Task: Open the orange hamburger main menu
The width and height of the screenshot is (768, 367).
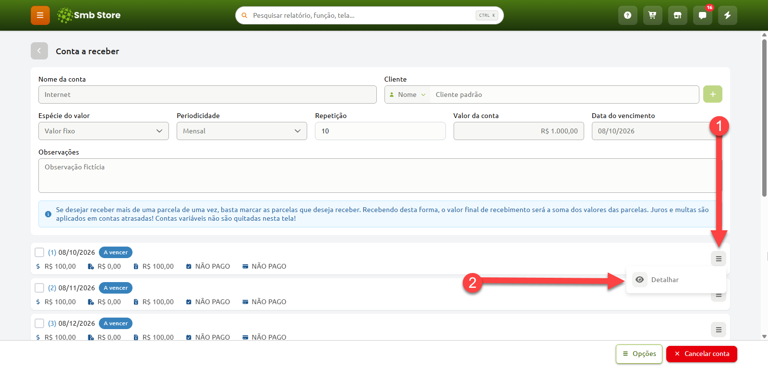Action: (x=40, y=15)
